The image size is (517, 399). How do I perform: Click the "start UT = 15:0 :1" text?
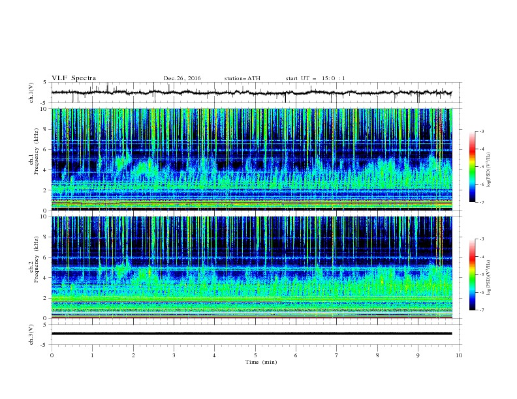pyautogui.click(x=315, y=78)
